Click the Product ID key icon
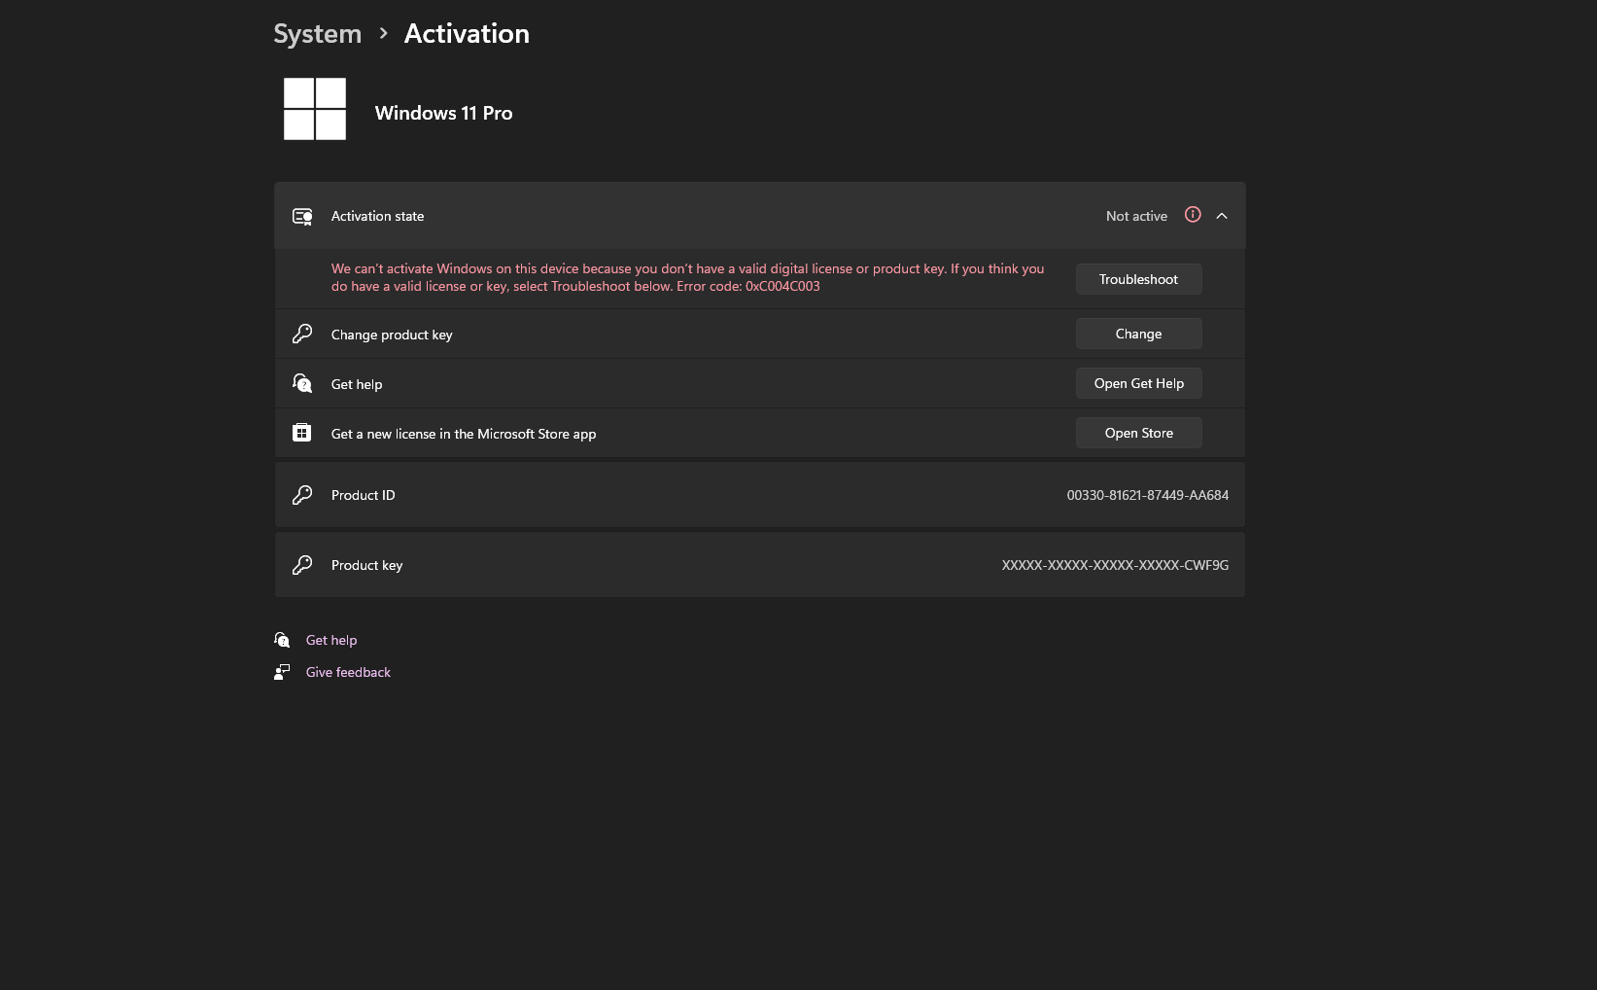Image resolution: width=1597 pixels, height=990 pixels. click(302, 495)
